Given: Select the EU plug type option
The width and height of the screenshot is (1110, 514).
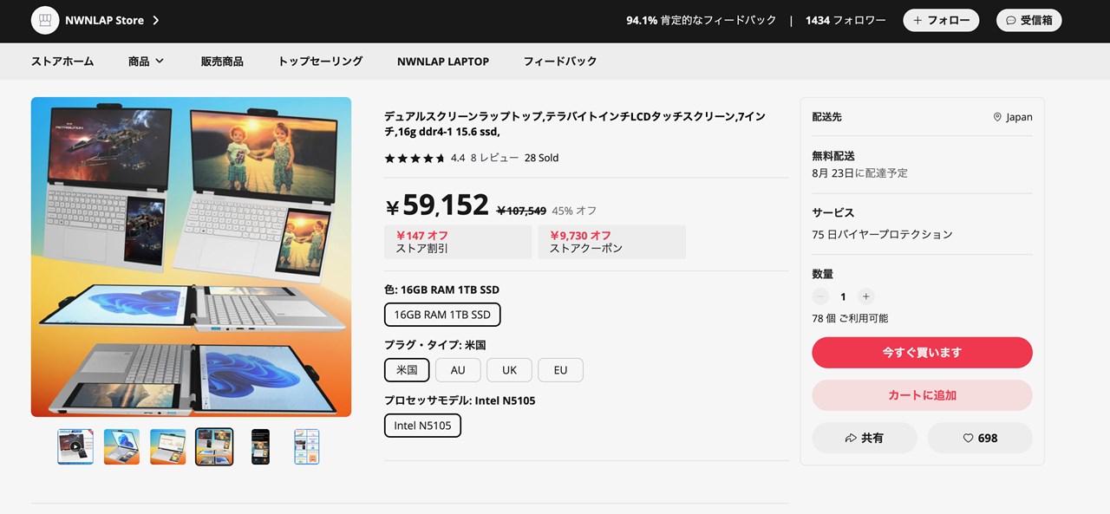Looking at the screenshot, I should (560, 370).
